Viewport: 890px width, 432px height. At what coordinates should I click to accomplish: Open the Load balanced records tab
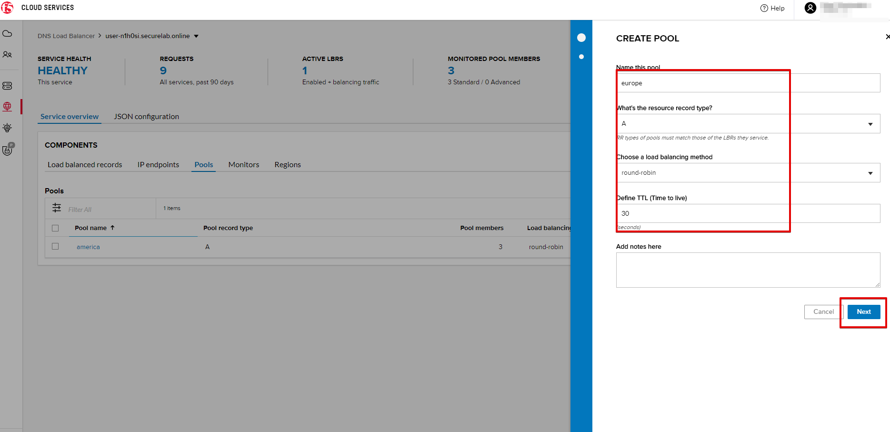pyautogui.click(x=85, y=165)
